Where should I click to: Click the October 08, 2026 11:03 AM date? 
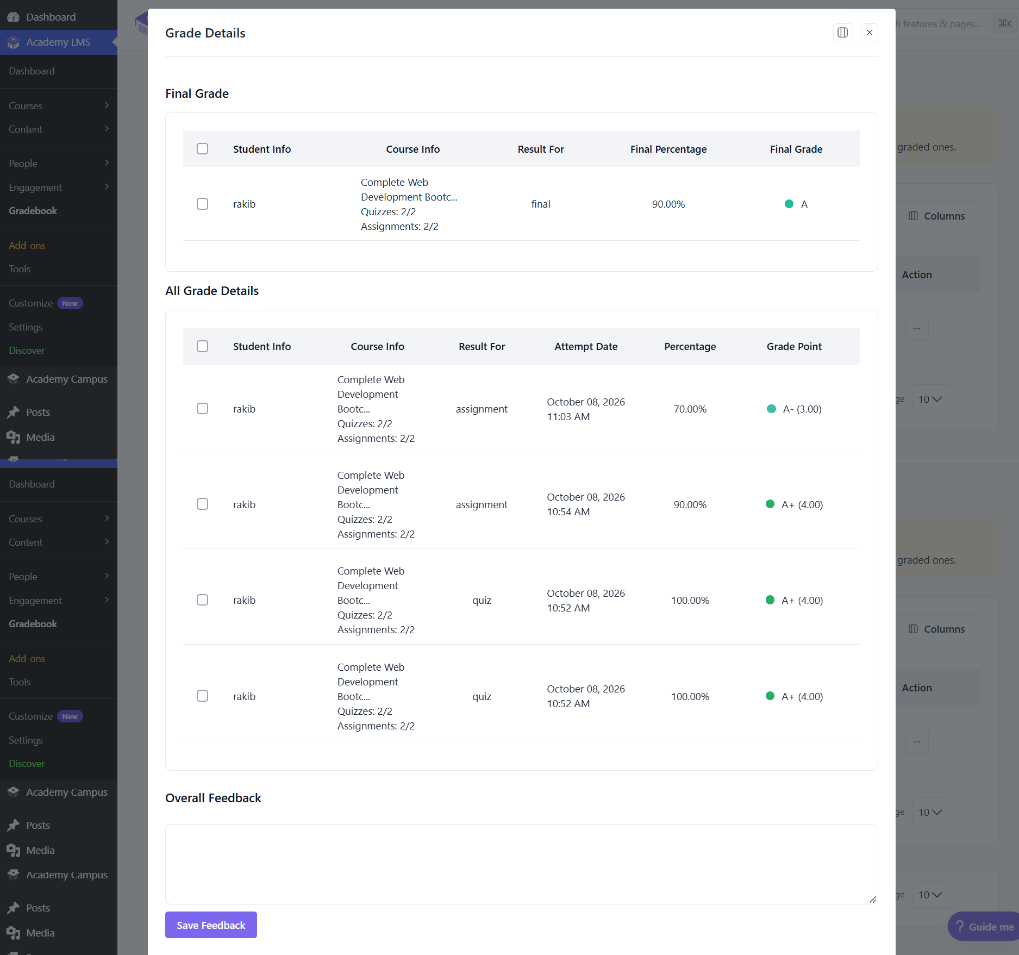pos(586,409)
